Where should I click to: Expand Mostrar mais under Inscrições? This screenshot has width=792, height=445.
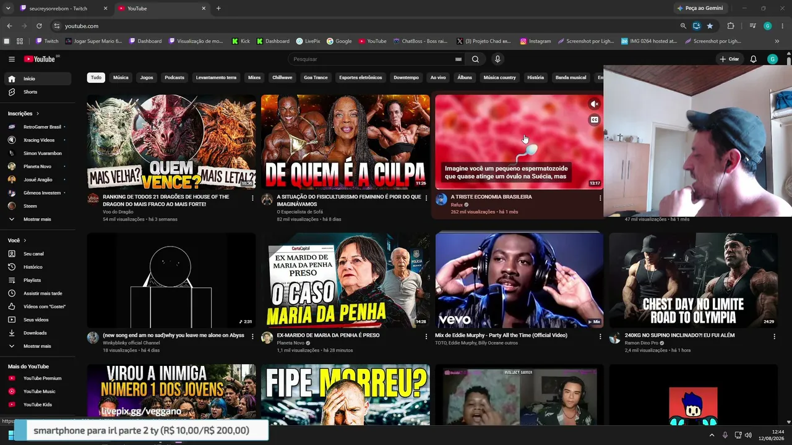tap(38, 219)
